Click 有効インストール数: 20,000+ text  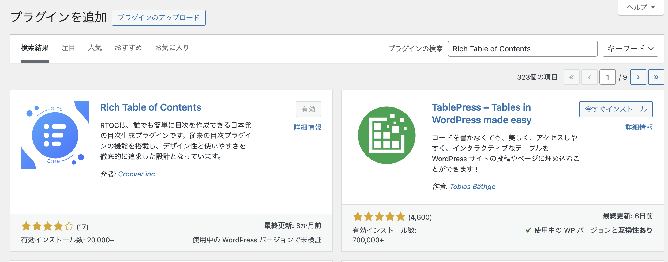67,240
